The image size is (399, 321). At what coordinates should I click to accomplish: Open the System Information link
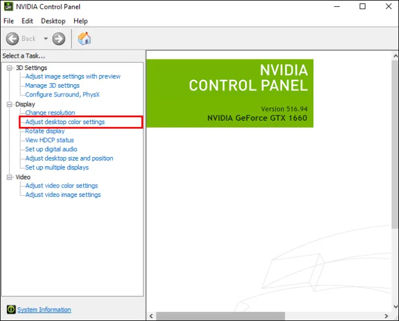click(x=44, y=309)
